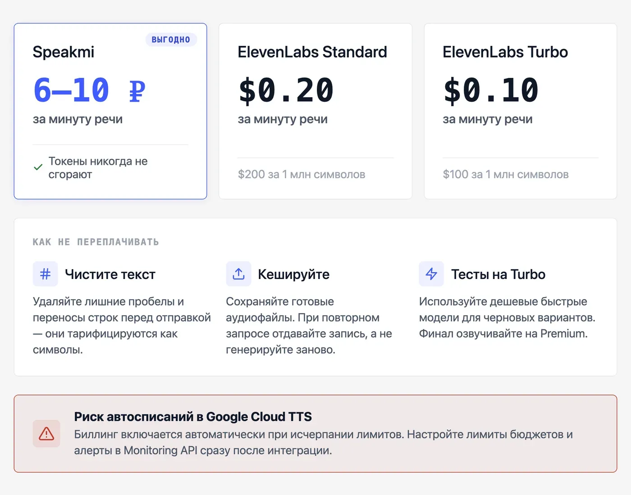Click 'Токены никогда не сгорают' text
The width and height of the screenshot is (631, 495).
tap(98, 168)
